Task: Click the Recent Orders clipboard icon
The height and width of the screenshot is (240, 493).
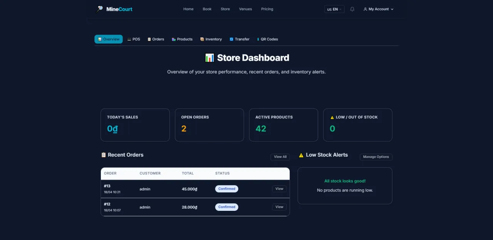Action: pos(103,155)
